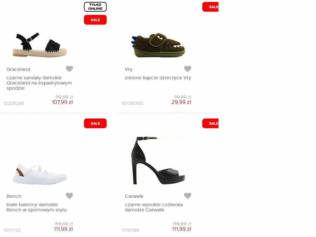
Task: Toggle heart icon on Catwalk black heels
Action: [x=188, y=196]
